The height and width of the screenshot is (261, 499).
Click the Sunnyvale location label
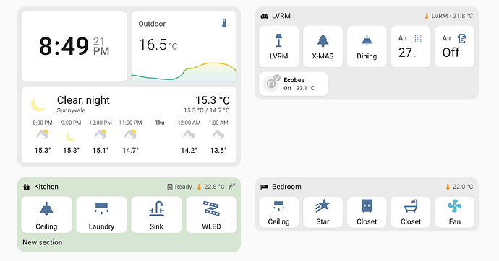[x=71, y=111]
